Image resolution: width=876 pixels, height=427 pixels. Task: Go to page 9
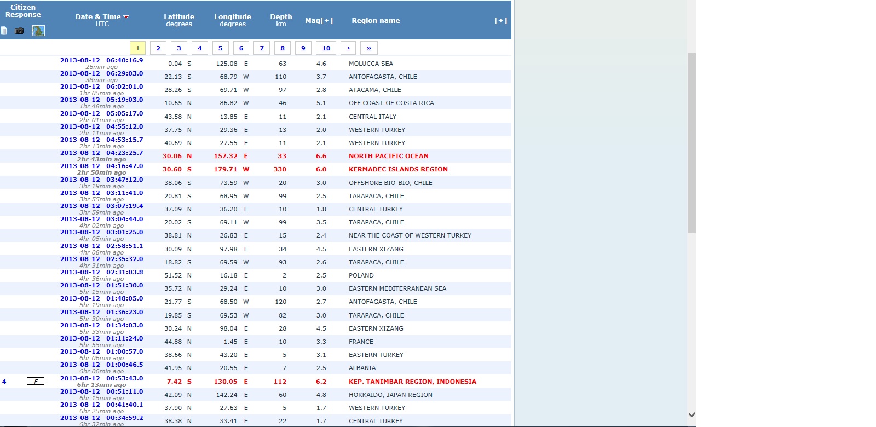pos(303,48)
